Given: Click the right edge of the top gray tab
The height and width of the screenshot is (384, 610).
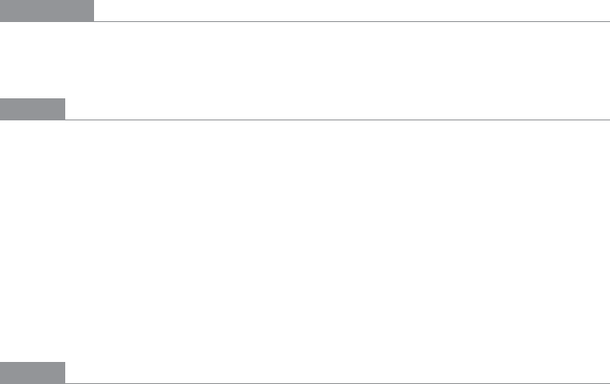Looking at the screenshot, I should pyautogui.click(x=93, y=10).
